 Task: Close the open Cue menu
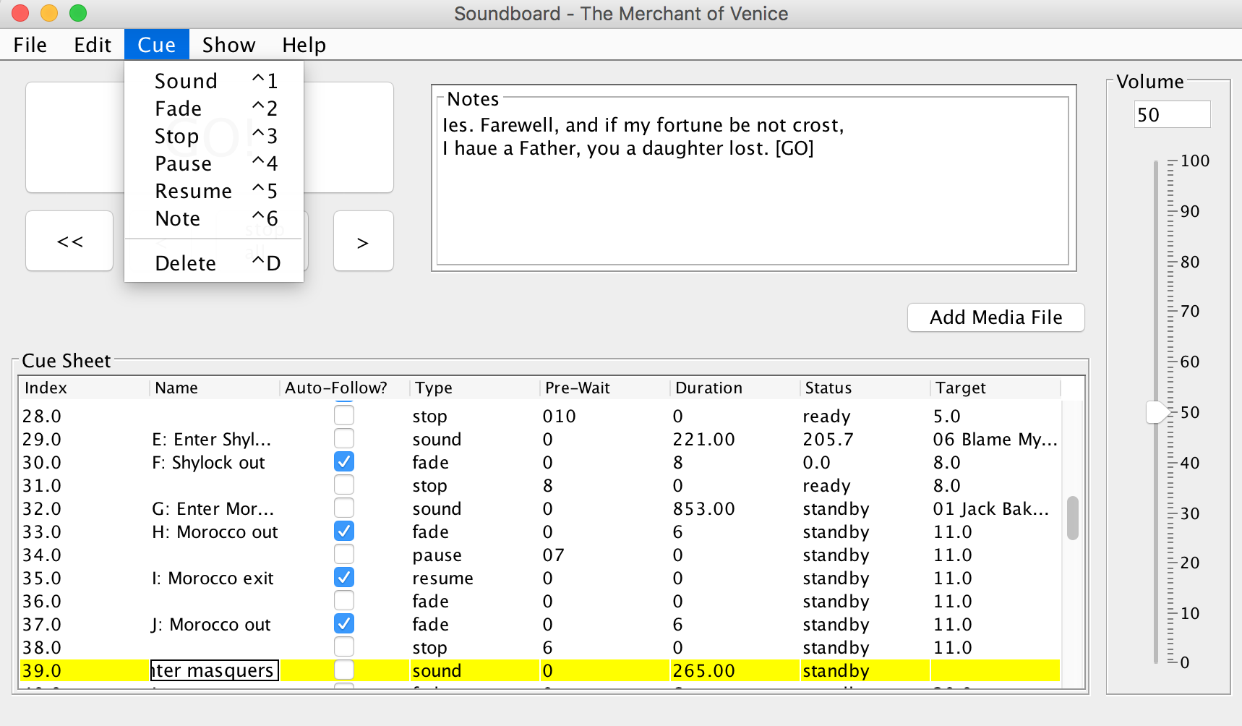click(x=156, y=45)
